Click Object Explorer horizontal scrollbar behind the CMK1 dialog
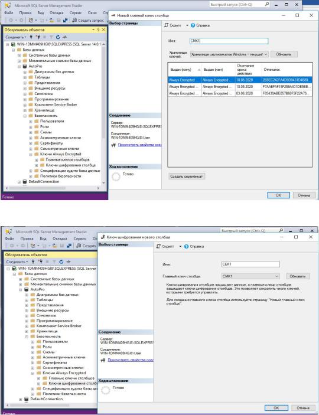The width and height of the screenshot is (319, 415). click(x=52, y=188)
